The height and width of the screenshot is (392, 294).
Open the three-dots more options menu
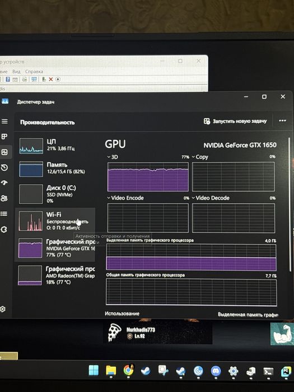[282, 121]
